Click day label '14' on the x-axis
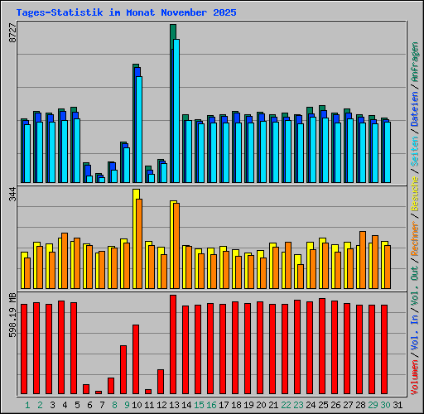 tap(186, 405)
